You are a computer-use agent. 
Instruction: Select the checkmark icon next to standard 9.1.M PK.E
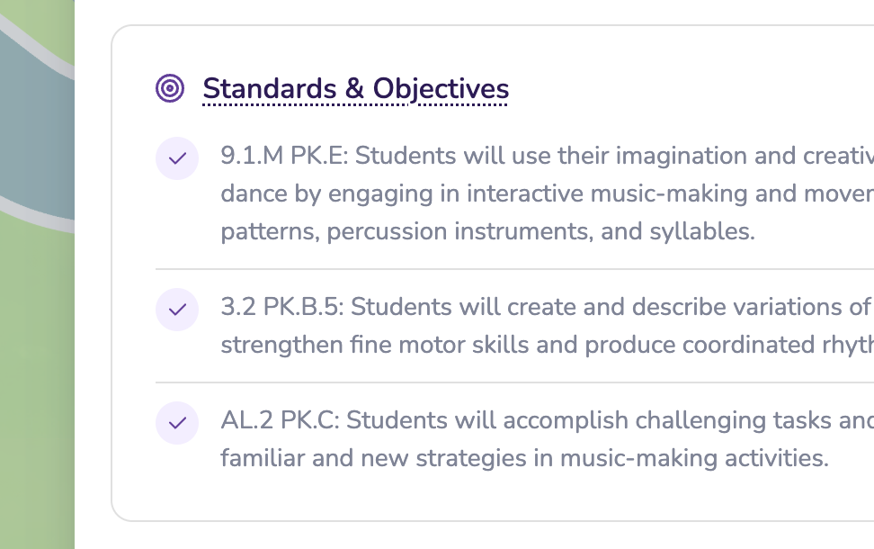(177, 158)
